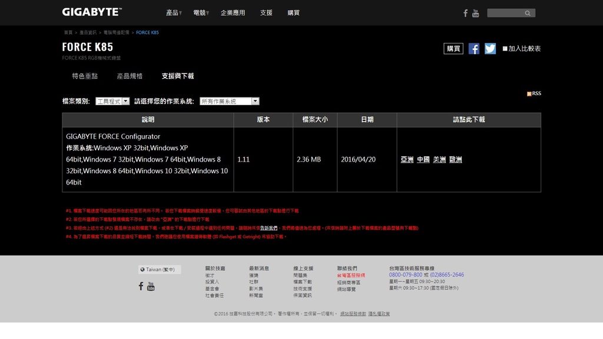This screenshot has height=339, width=603.
Task: Open the footer Facebook icon
Action: 141,286
